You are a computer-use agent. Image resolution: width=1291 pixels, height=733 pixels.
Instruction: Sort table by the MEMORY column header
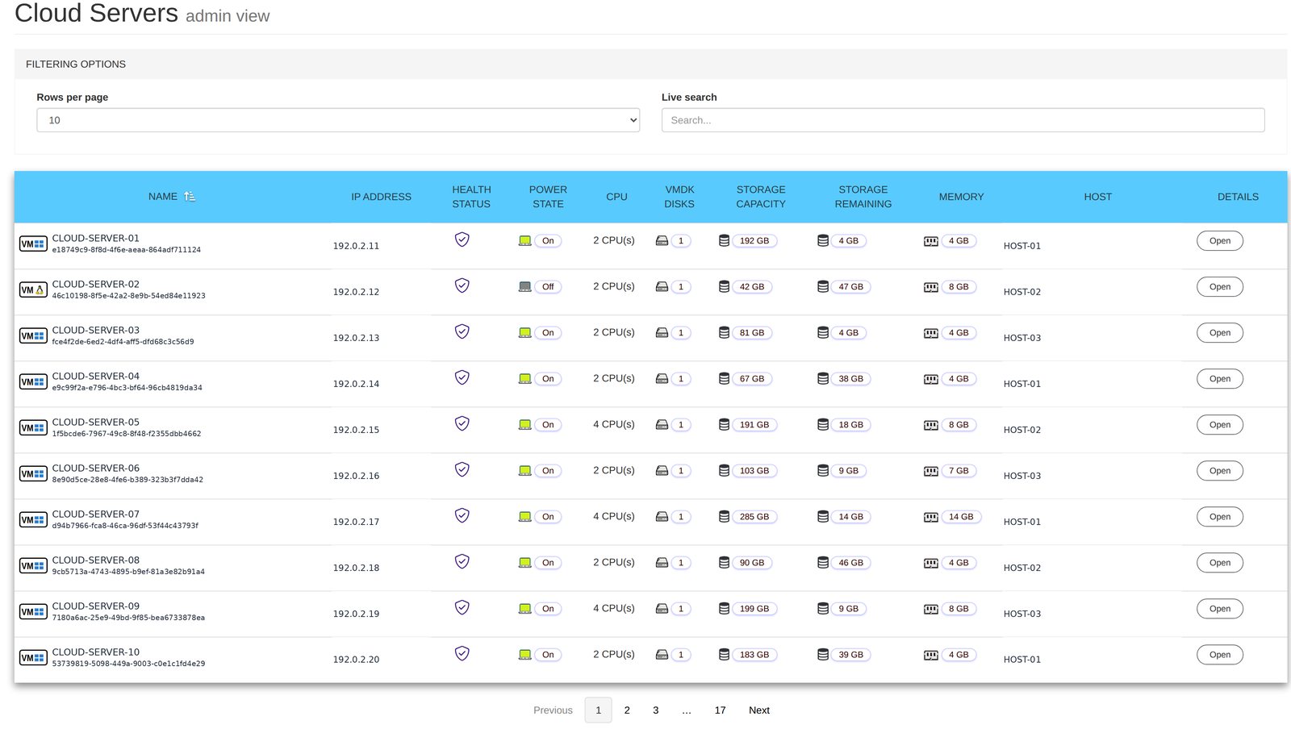point(961,197)
